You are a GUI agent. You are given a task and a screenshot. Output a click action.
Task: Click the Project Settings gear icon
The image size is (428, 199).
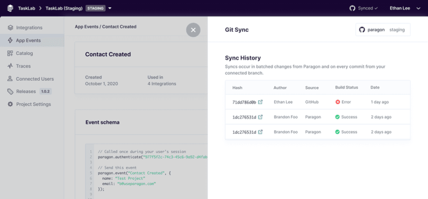(10, 104)
